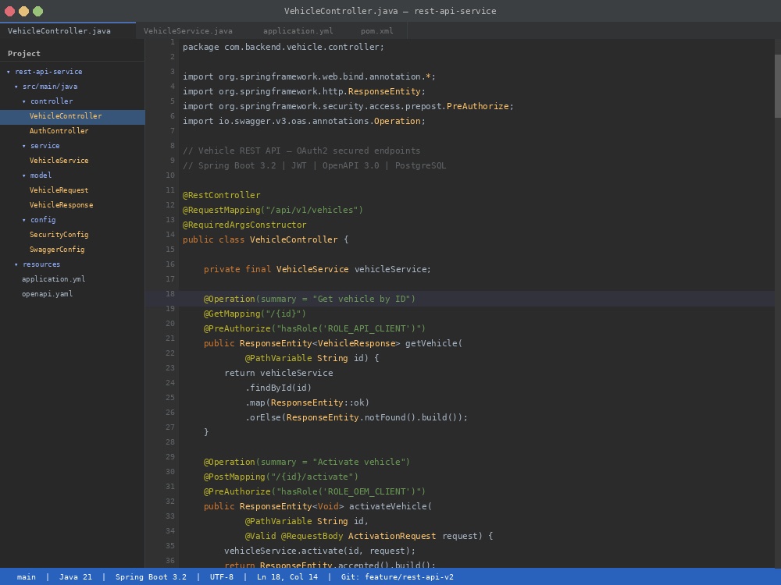Click the package declaration line

pos(284,47)
